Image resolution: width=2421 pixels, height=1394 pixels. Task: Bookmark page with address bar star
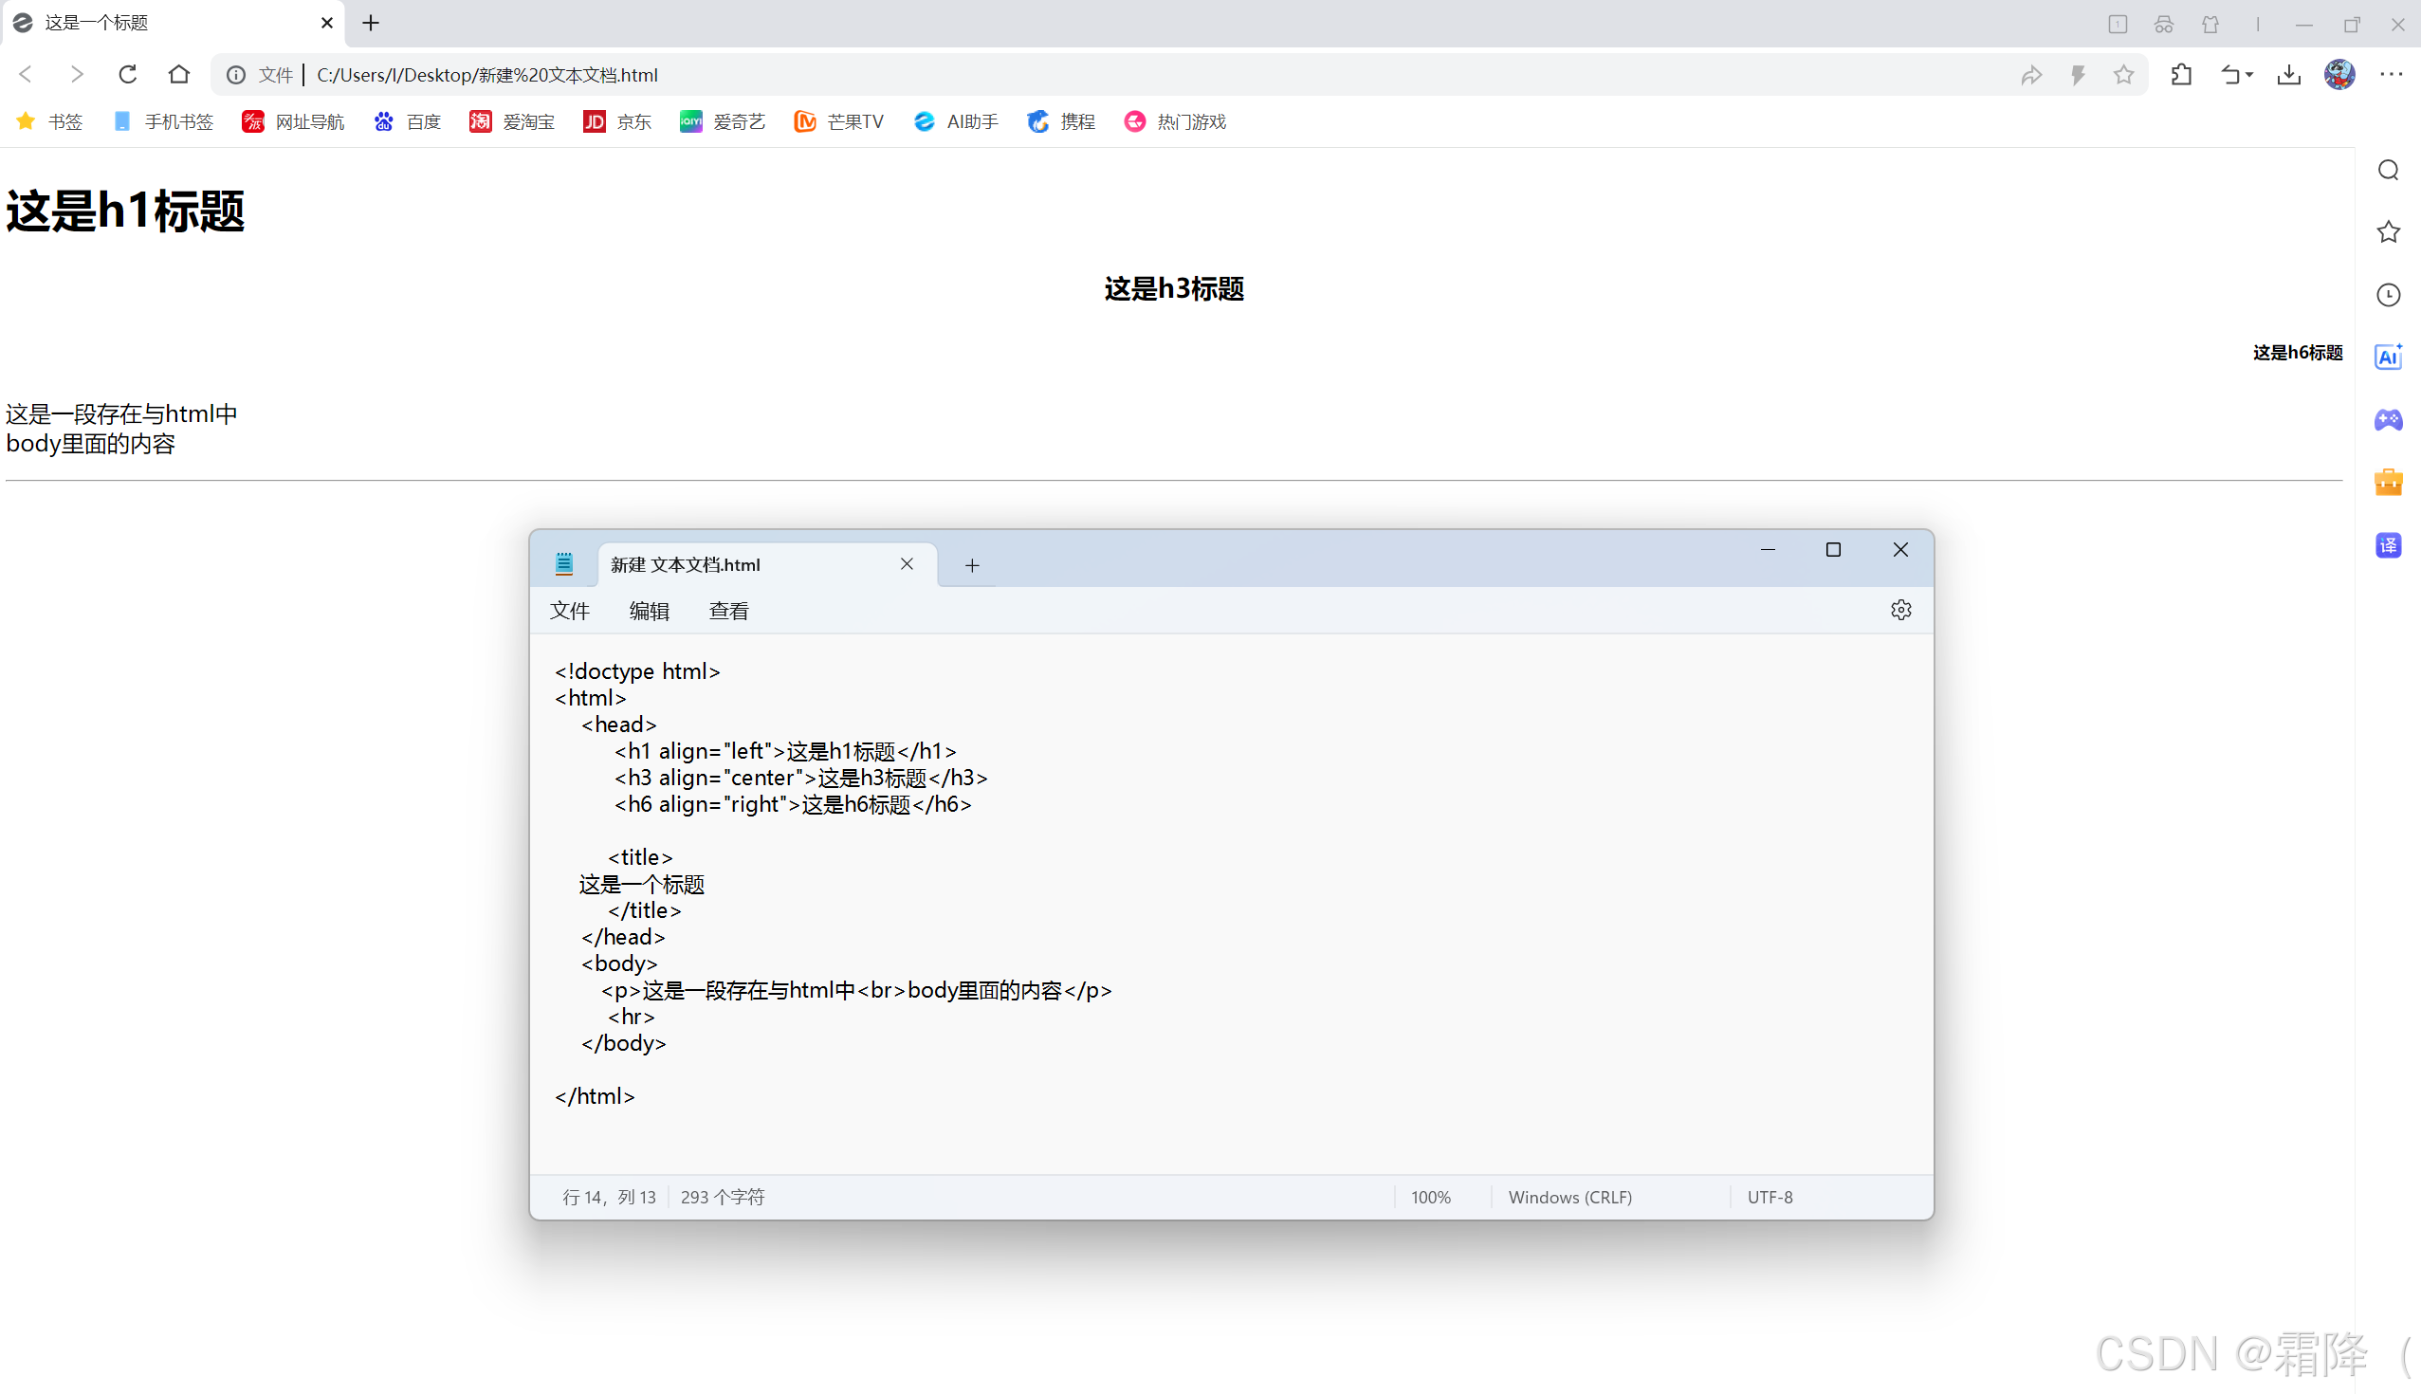pyautogui.click(x=2123, y=75)
